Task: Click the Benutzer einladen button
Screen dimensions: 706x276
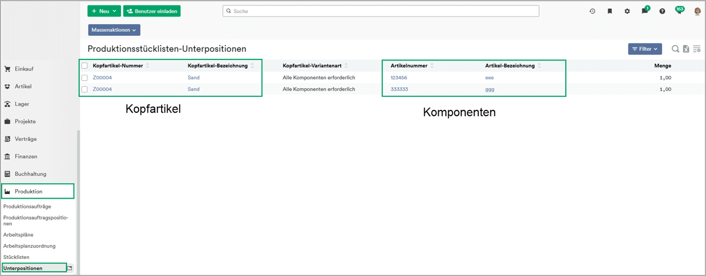Action: 152,11
